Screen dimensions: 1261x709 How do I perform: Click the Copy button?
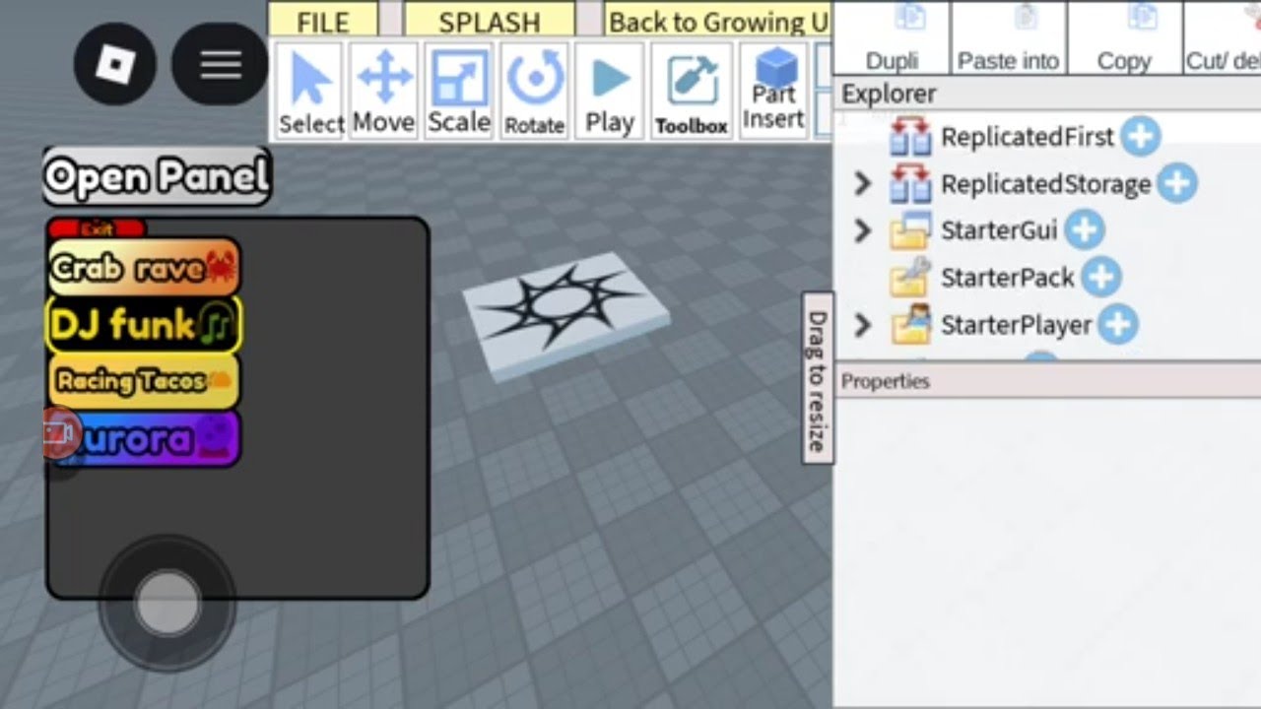point(1124,37)
